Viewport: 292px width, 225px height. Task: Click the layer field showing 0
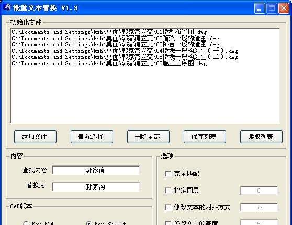[259, 191]
